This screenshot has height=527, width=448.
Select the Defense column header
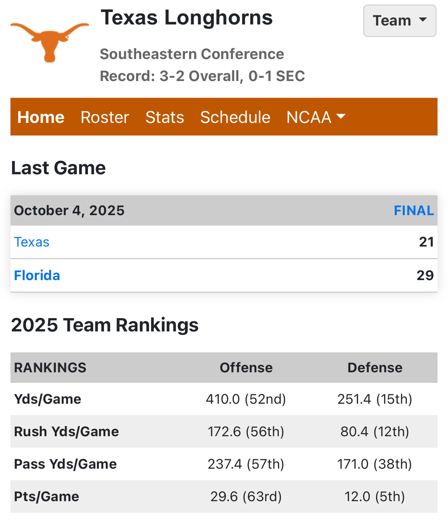point(375,368)
